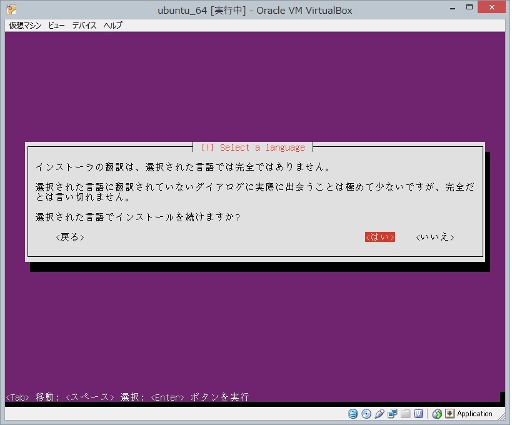
Task: Maximize the VirtualBox window
Action: pos(469,7)
